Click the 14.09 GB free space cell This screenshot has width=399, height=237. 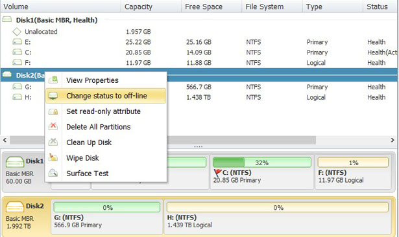point(199,52)
